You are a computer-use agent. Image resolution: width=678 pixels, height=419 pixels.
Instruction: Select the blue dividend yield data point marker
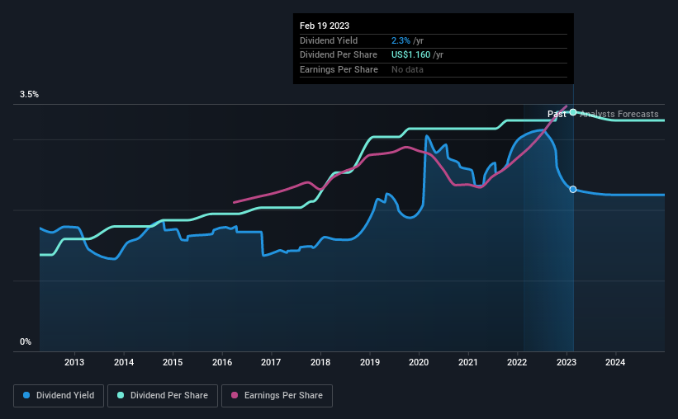click(573, 189)
